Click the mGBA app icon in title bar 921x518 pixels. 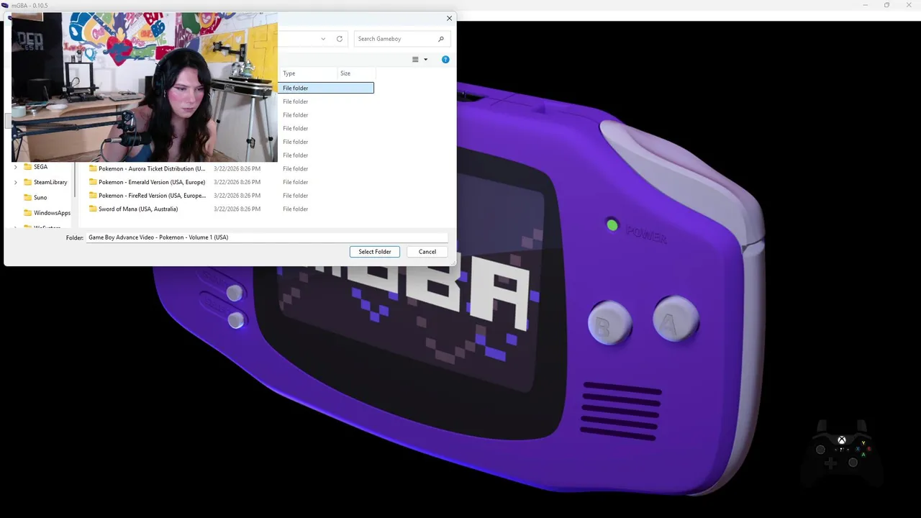pos(5,5)
